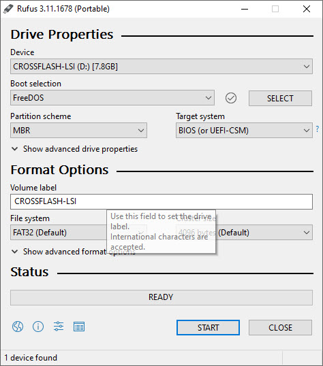Open File system FAT32 dropdown

tap(59, 233)
